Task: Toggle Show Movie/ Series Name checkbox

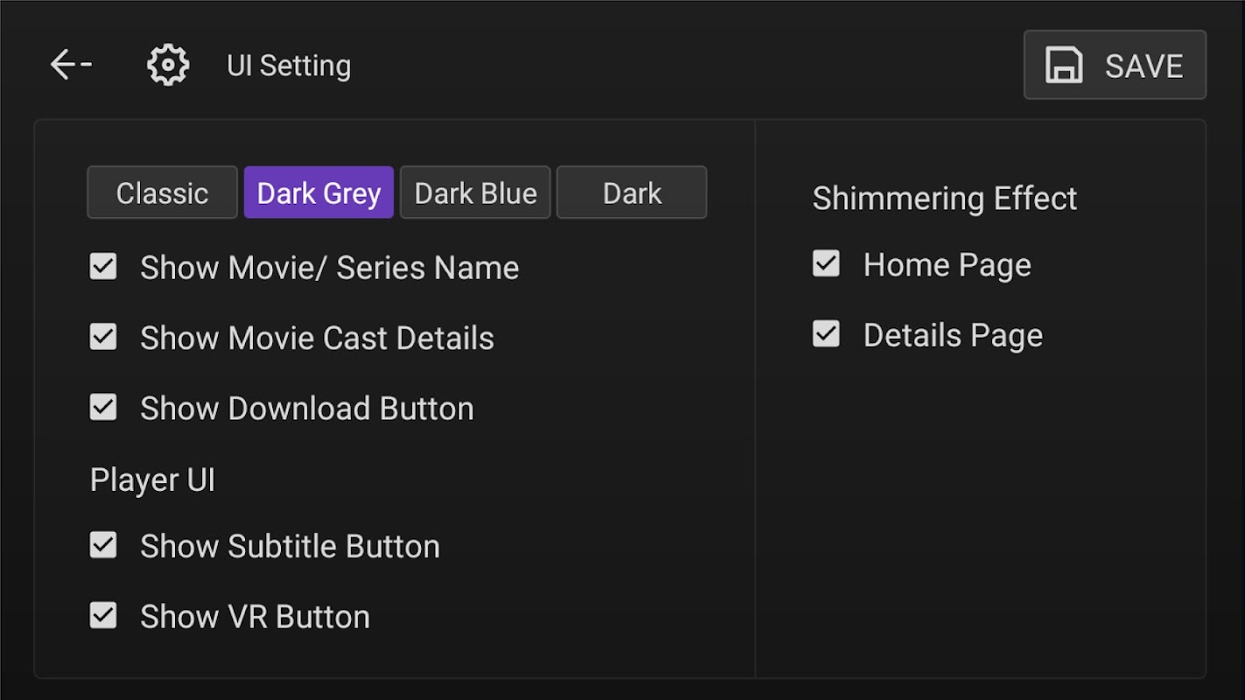Action: pyautogui.click(x=103, y=267)
